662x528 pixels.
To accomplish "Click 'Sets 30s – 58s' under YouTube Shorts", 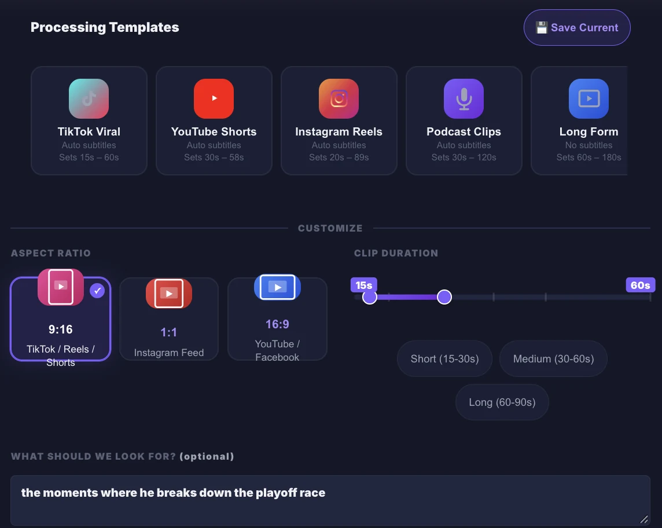I will pyautogui.click(x=214, y=157).
